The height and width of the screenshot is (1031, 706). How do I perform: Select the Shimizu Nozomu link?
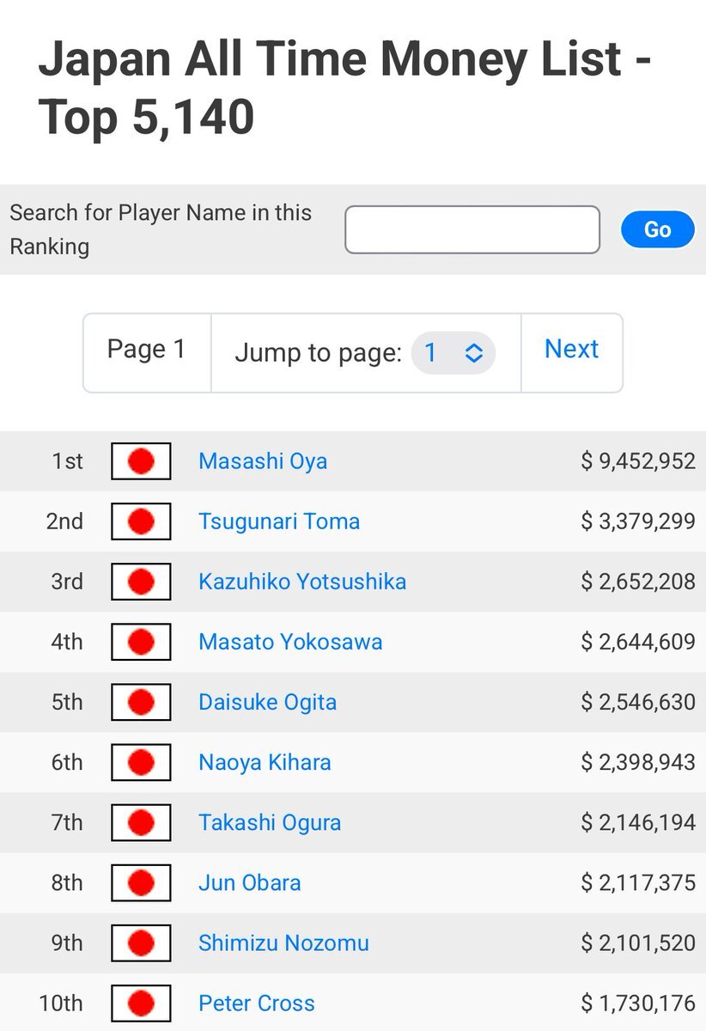click(283, 943)
